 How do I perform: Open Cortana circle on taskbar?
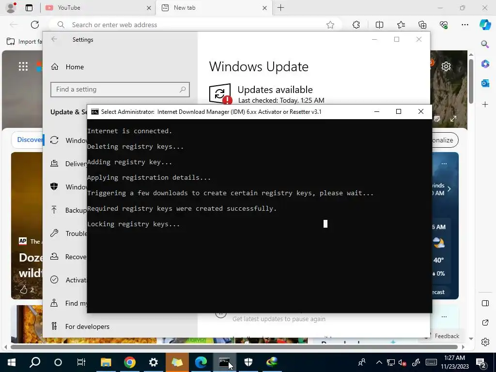[x=58, y=362]
